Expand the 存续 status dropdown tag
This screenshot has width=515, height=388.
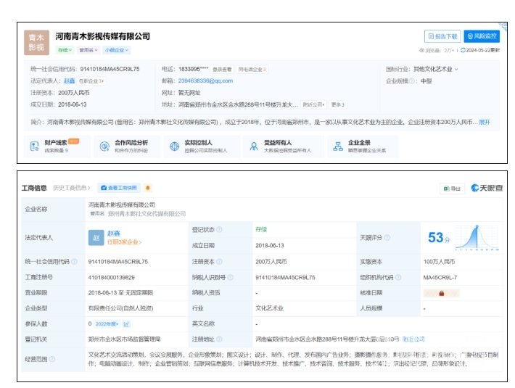[65, 50]
